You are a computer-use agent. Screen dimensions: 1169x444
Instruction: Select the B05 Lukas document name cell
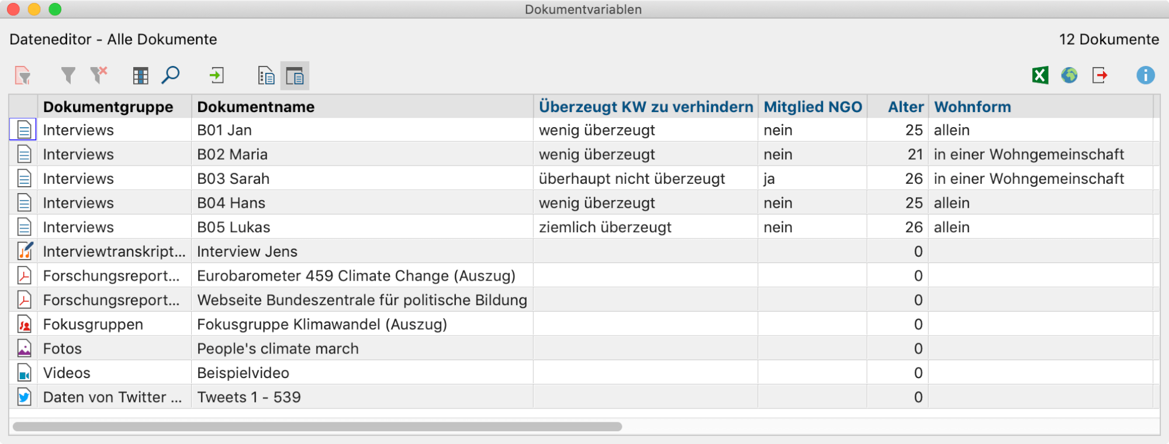pyautogui.click(x=362, y=227)
